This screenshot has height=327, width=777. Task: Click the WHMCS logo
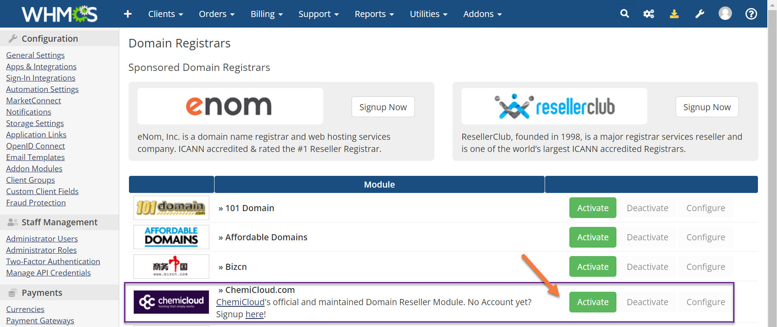[59, 13]
